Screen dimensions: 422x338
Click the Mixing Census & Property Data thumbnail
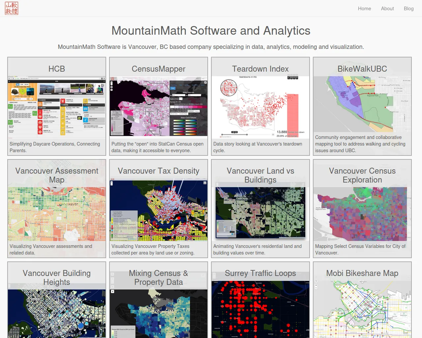(x=159, y=314)
